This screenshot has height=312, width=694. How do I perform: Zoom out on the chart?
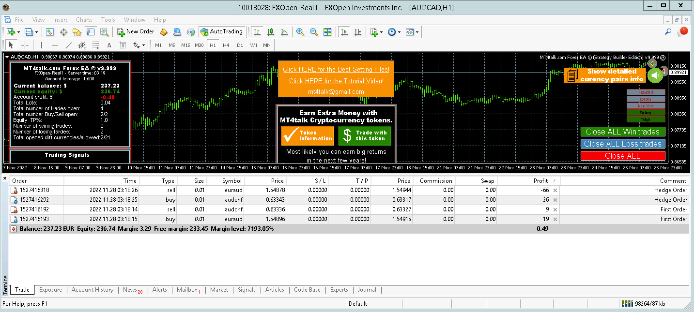(x=314, y=32)
